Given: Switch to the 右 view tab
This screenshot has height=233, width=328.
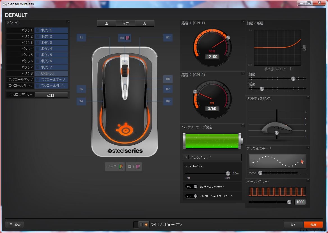Looking at the screenshot, I should 144,23.
